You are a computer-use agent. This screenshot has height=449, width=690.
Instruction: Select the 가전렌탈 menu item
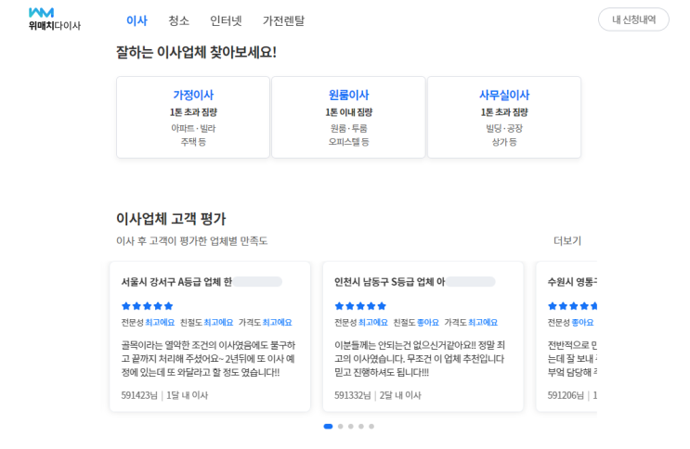click(283, 20)
